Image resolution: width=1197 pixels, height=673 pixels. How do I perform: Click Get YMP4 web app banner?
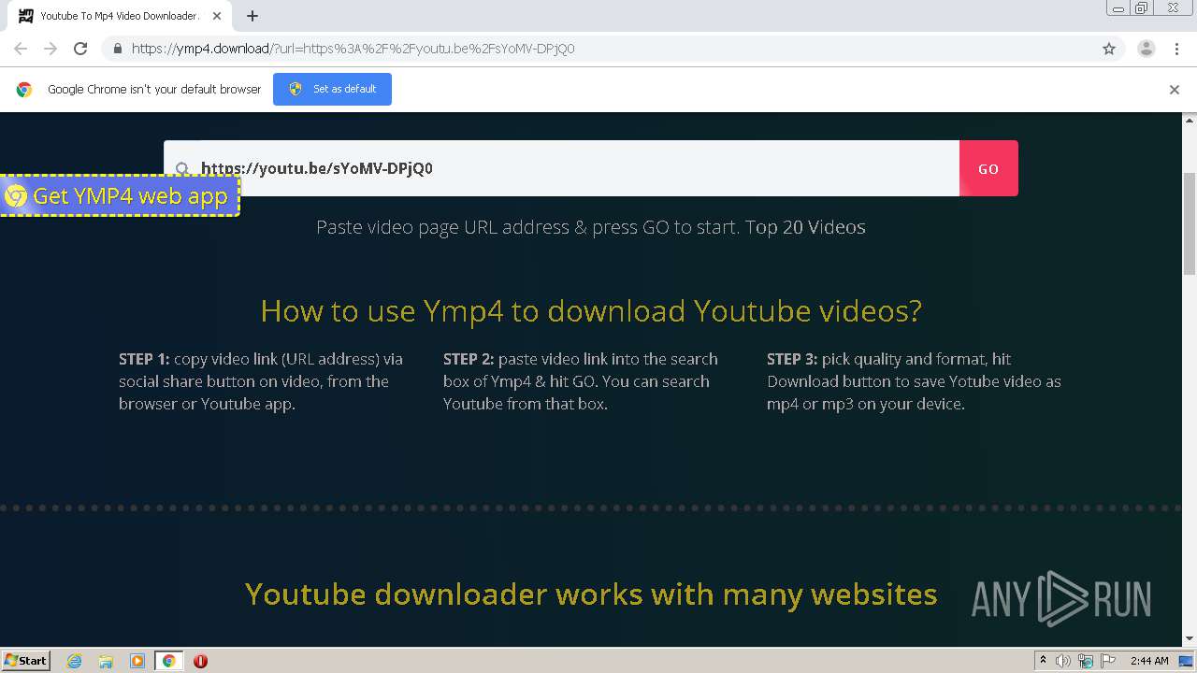[119, 195]
